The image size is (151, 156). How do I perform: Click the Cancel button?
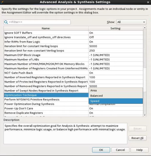click(120, 150)
